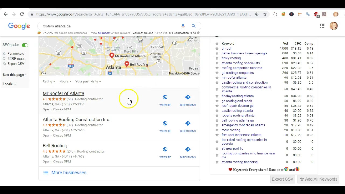Reload the page with the refresh icon

[x=22, y=14]
